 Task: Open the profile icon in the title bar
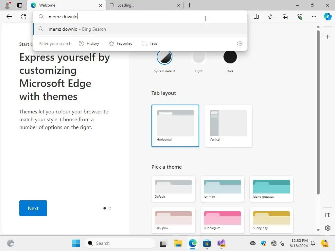click(8, 5)
